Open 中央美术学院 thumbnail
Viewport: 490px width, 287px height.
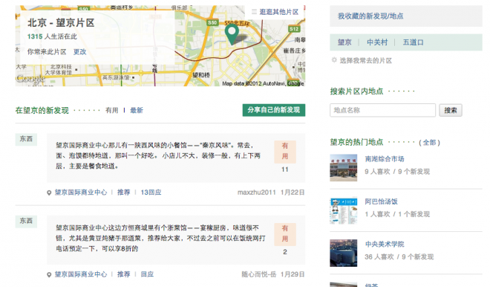344,254
